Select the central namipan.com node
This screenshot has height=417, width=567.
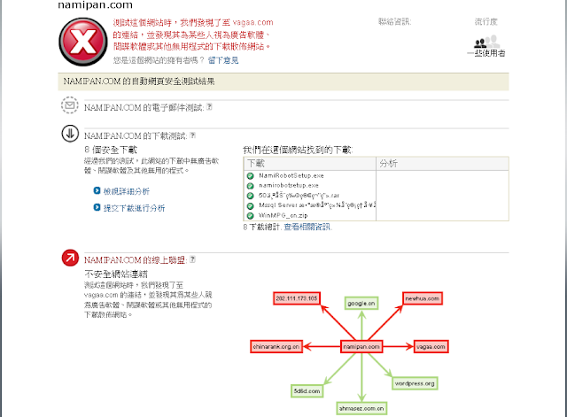pyautogui.click(x=361, y=346)
